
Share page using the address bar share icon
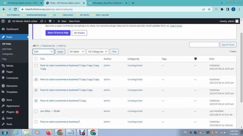coord(204,9)
